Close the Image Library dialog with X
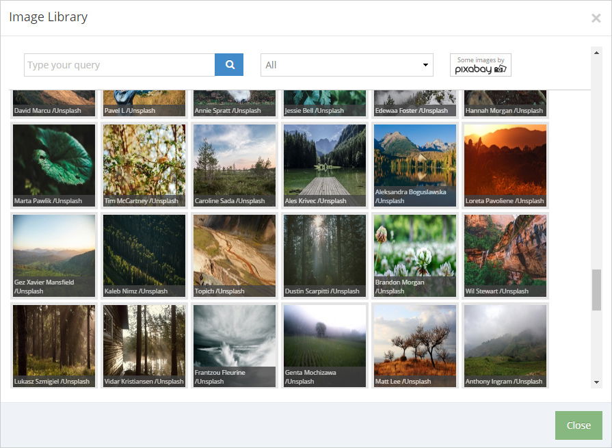Viewport: 612px width, 448px height. [596, 18]
